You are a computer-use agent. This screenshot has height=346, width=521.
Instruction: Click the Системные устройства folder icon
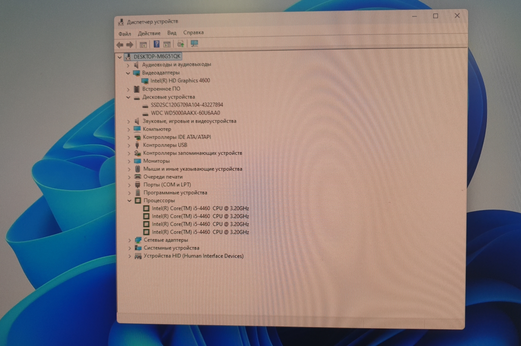138,248
